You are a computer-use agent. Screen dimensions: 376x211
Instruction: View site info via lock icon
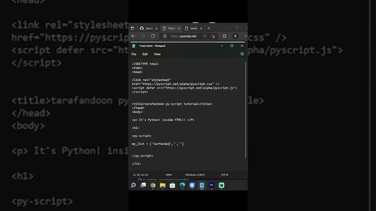165,36
